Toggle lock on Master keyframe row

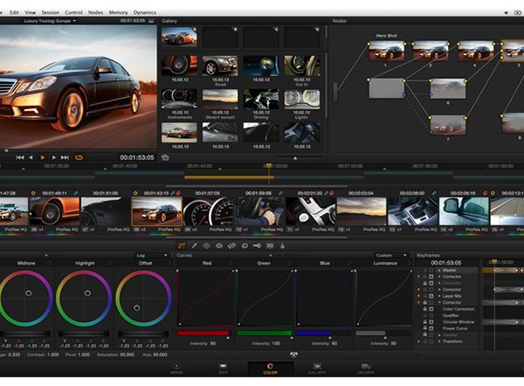425,270
